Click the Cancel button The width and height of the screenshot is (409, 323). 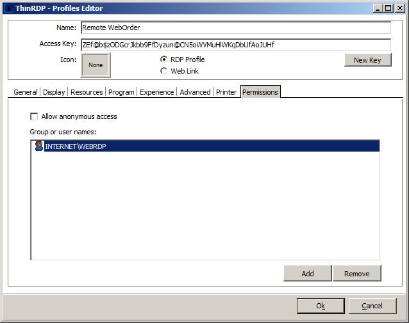tap(372, 306)
